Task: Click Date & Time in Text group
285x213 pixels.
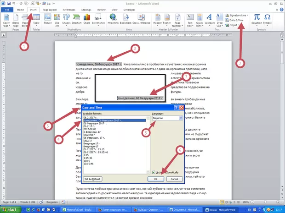Action: click(234, 20)
